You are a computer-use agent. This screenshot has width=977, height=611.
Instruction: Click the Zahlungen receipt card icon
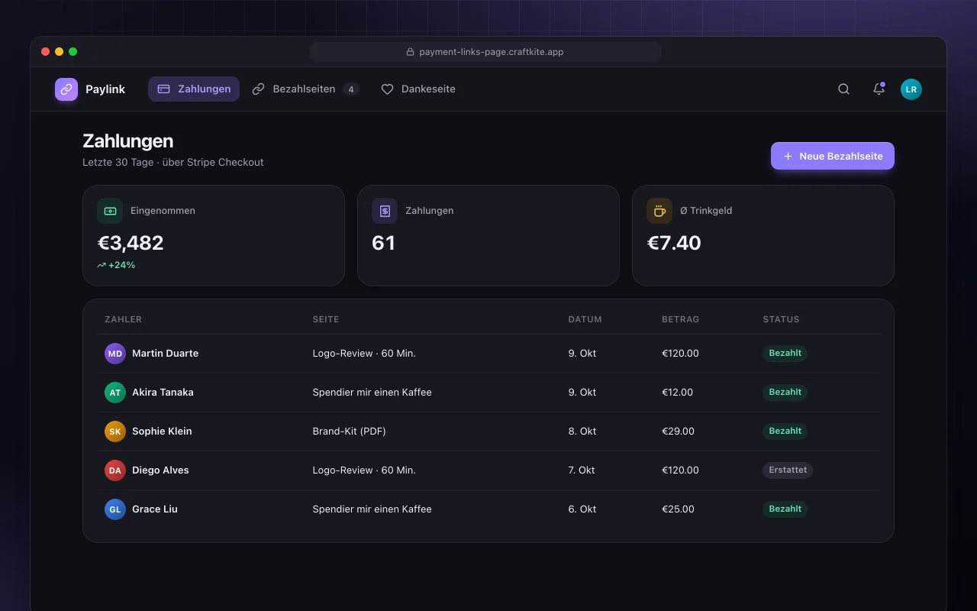coord(385,211)
